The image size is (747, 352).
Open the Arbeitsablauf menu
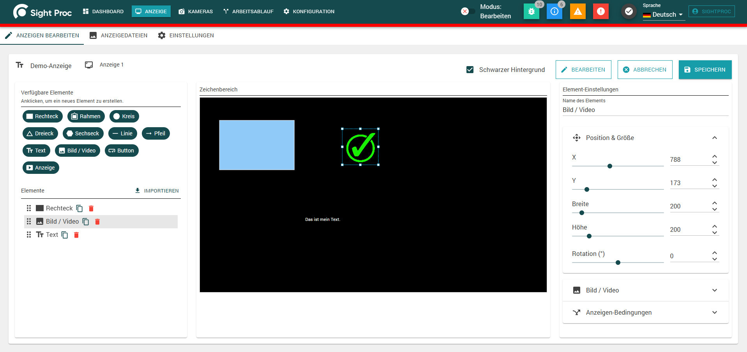(x=248, y=12)
